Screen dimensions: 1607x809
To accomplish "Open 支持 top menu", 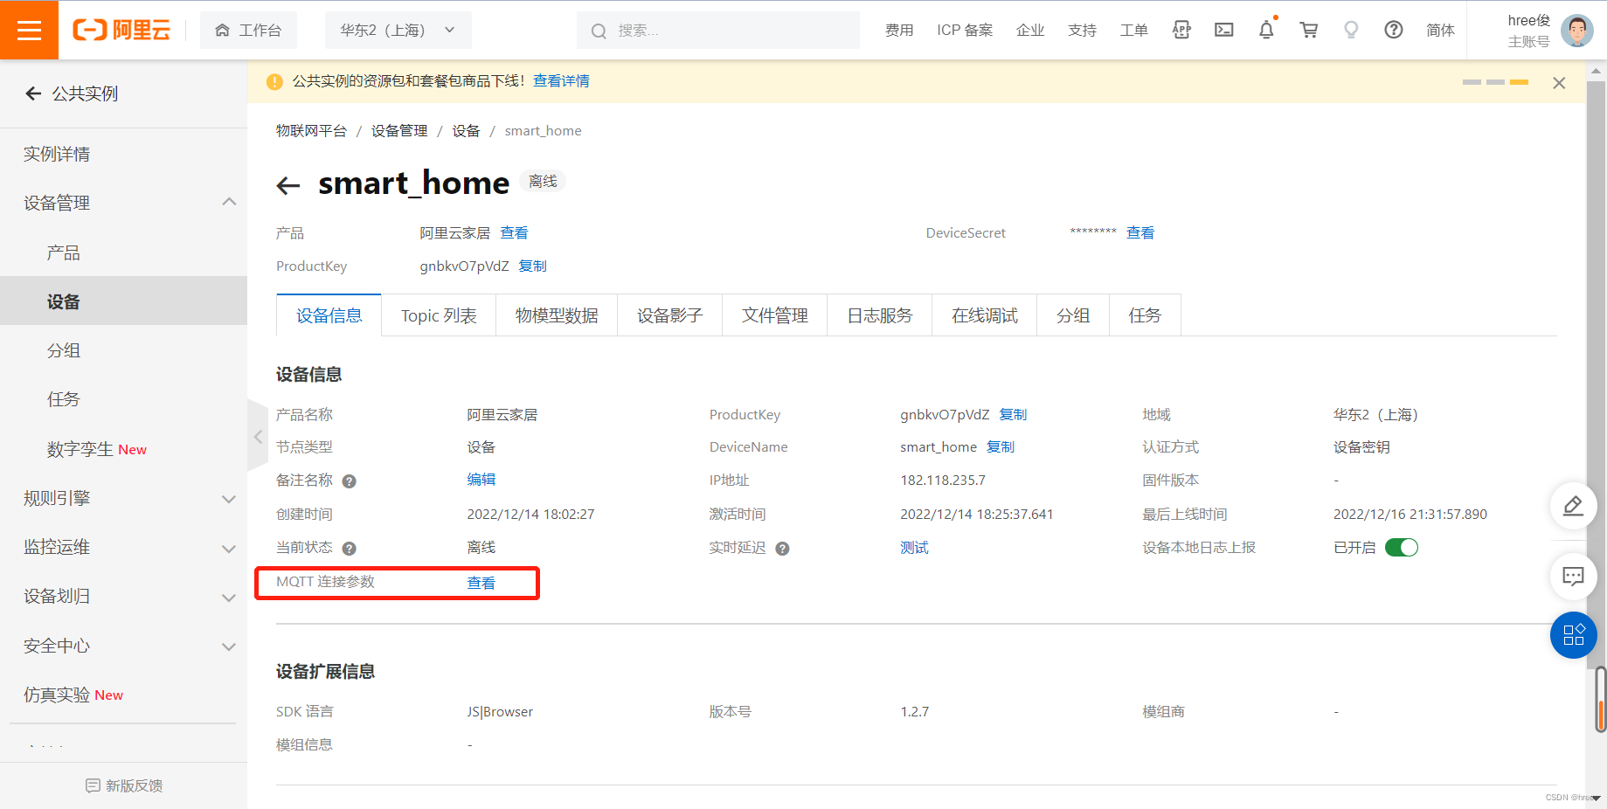I will tap(1082, 31).
